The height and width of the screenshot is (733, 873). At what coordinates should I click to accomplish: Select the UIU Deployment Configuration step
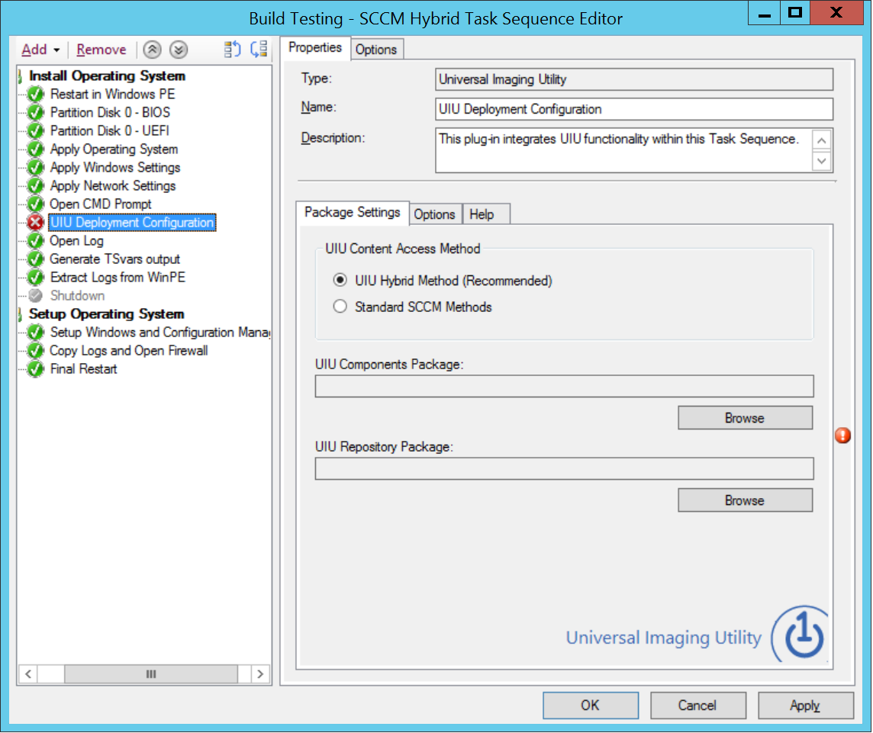click(133, 223)
